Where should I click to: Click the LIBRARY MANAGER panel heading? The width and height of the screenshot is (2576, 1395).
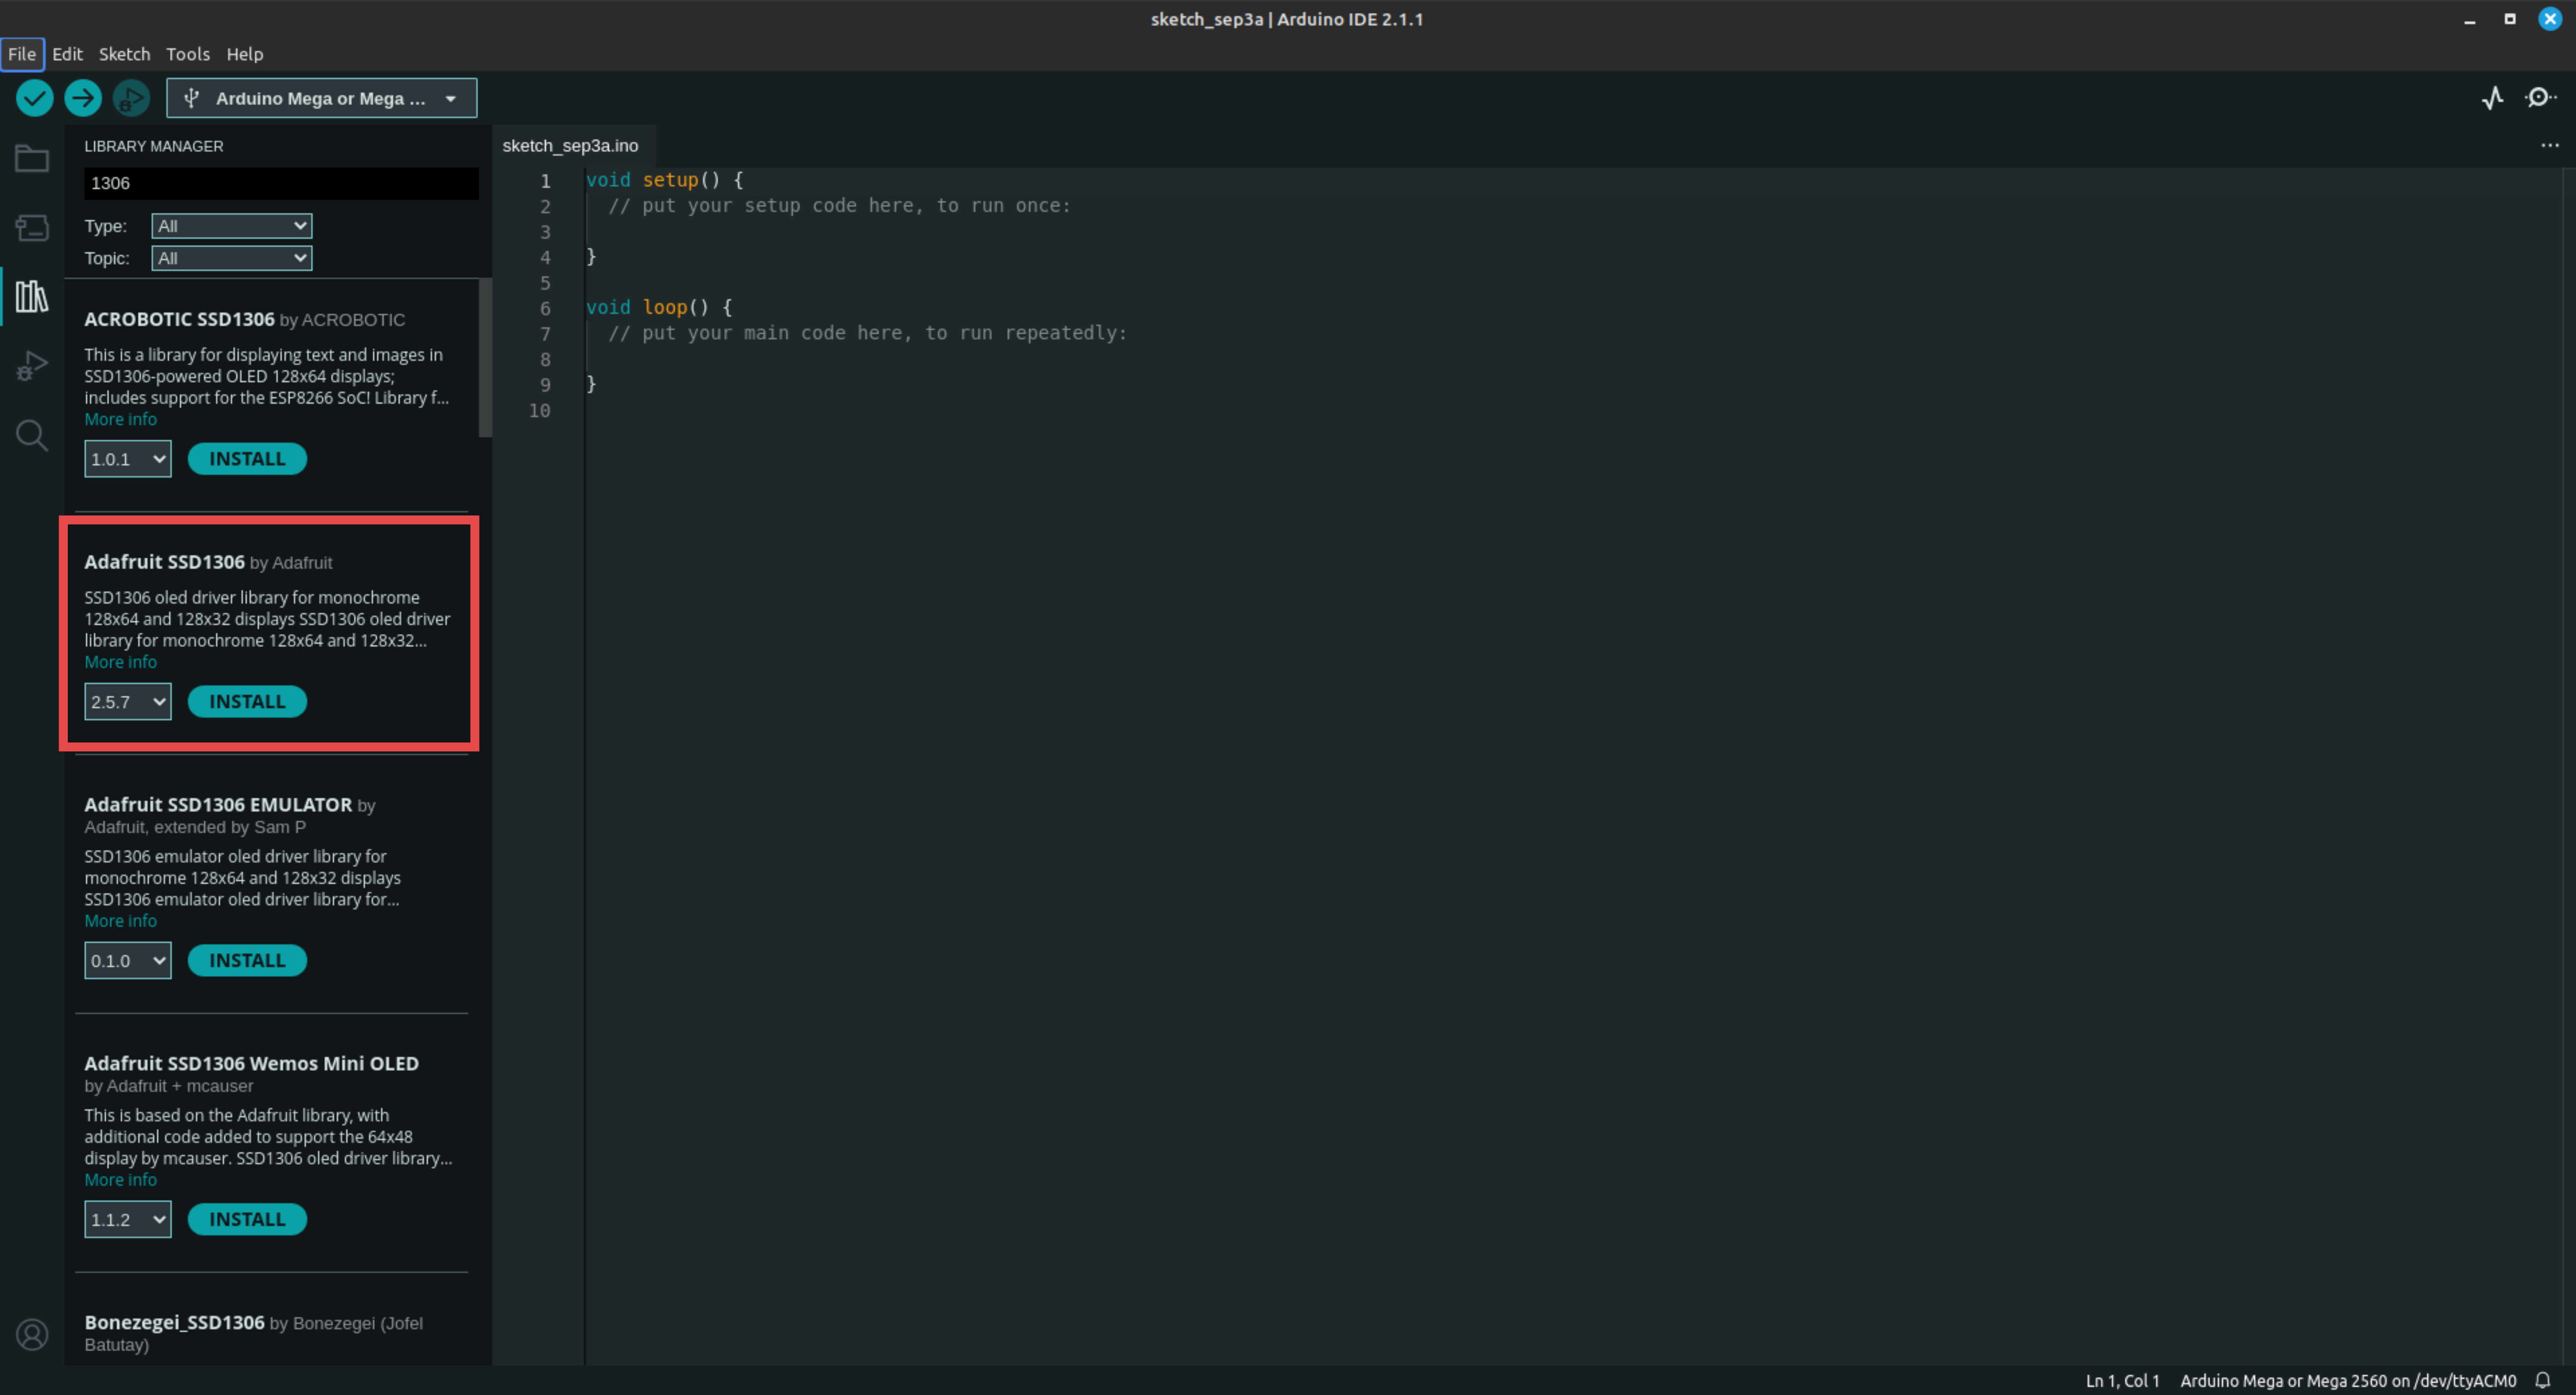click(x=154, y=146)
